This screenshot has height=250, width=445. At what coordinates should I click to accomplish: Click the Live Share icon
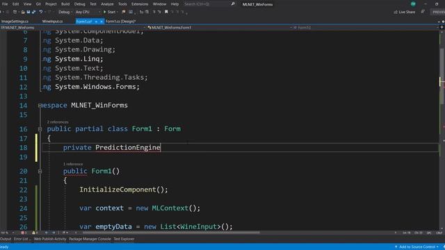(396, 12)
